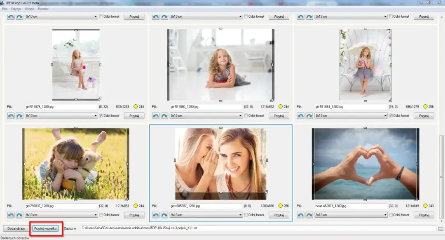Image resolution: width=445 pixels, height=240 pixels.
Task: Rotate girl-511880_1280.jpg counterclockwise
Action: coord(156,116)
